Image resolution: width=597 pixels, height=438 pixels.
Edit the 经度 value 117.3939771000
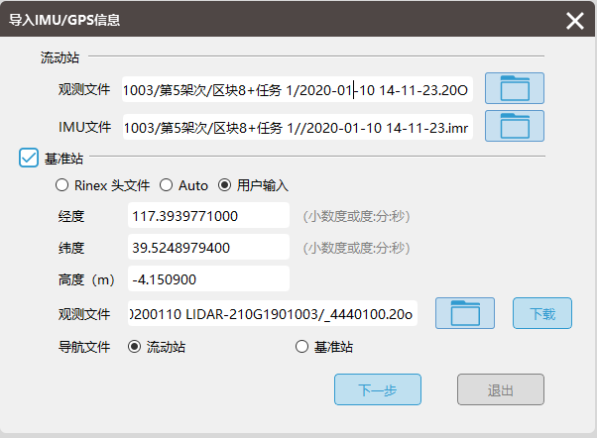point(208,215)
